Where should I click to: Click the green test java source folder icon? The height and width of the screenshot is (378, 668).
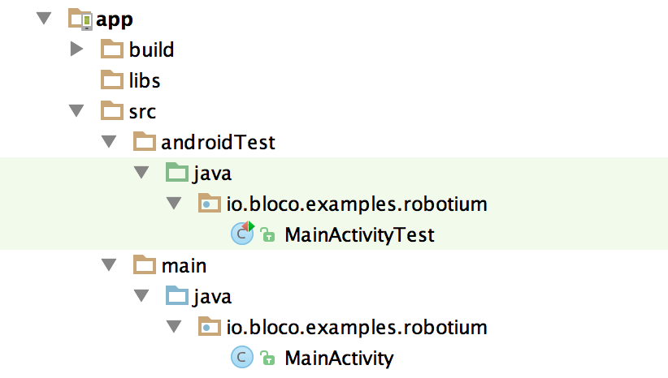tap(177, 173)
